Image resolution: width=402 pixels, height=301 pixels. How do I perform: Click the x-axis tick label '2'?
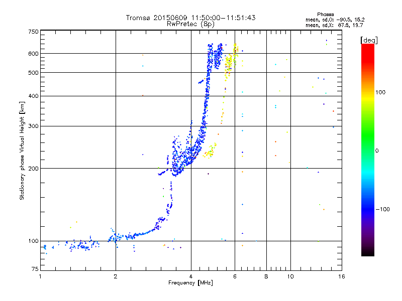pos(116,276)
